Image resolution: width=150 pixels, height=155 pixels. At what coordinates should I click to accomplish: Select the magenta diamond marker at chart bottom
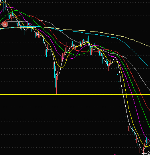point(115,155)
